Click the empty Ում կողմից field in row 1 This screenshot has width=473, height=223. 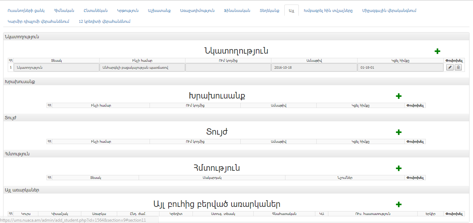pos(228,67)
